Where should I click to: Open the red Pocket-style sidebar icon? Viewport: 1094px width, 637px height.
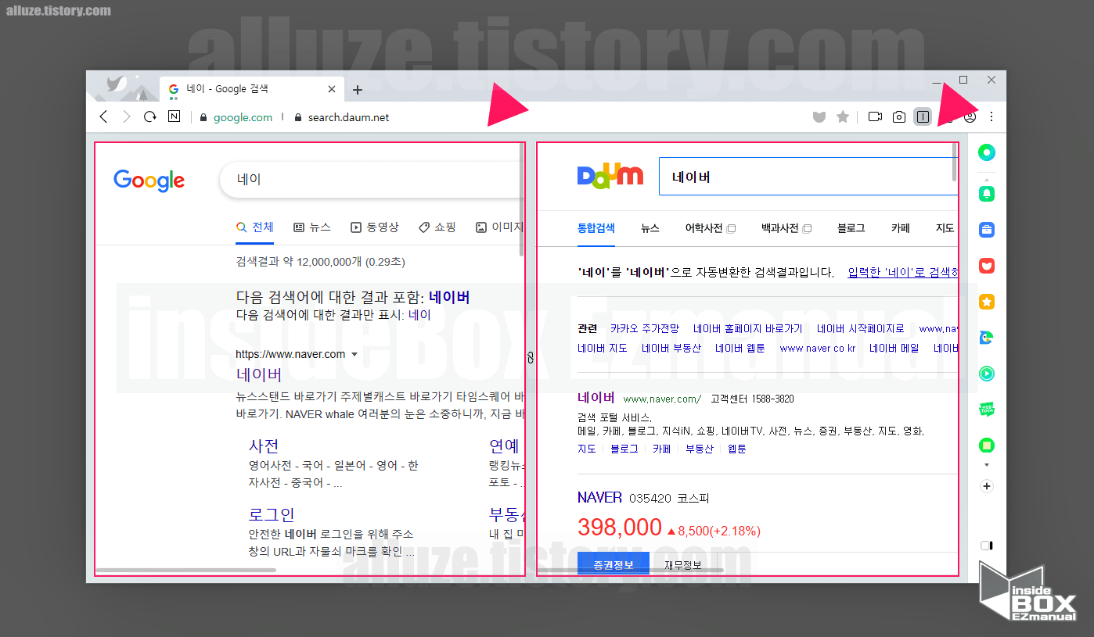click(987, 266)
